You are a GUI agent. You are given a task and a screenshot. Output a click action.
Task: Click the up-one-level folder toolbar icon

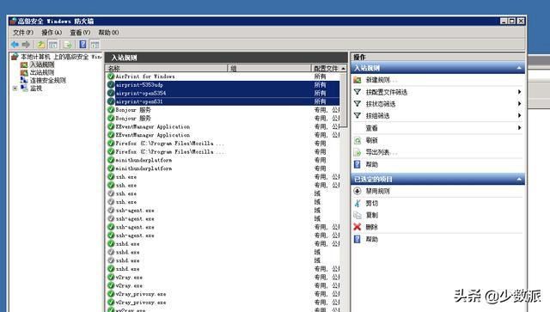point(41,45)
